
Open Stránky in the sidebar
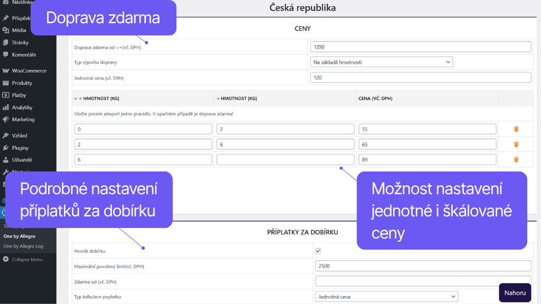5,42
